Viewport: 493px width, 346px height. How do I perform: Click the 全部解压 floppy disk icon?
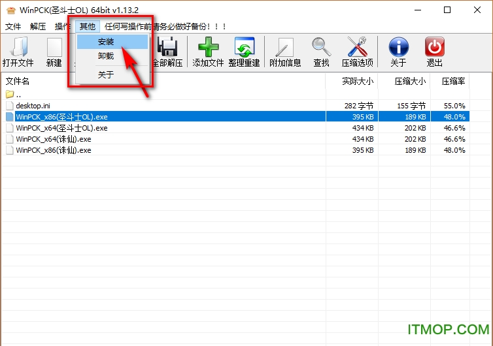(167, 47)
